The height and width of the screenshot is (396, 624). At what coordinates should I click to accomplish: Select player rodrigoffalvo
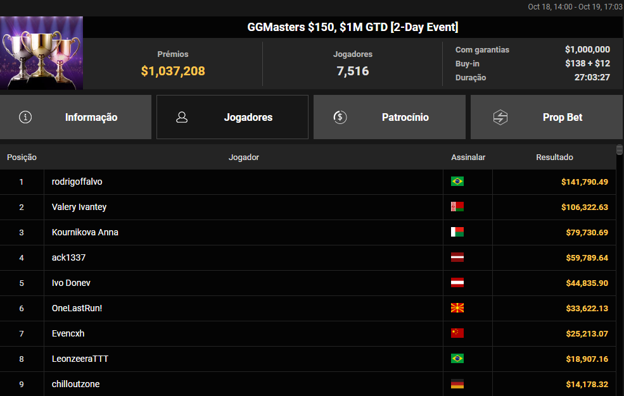[x=77, y=182]
